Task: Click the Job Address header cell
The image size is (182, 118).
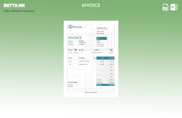Action: 96,50
